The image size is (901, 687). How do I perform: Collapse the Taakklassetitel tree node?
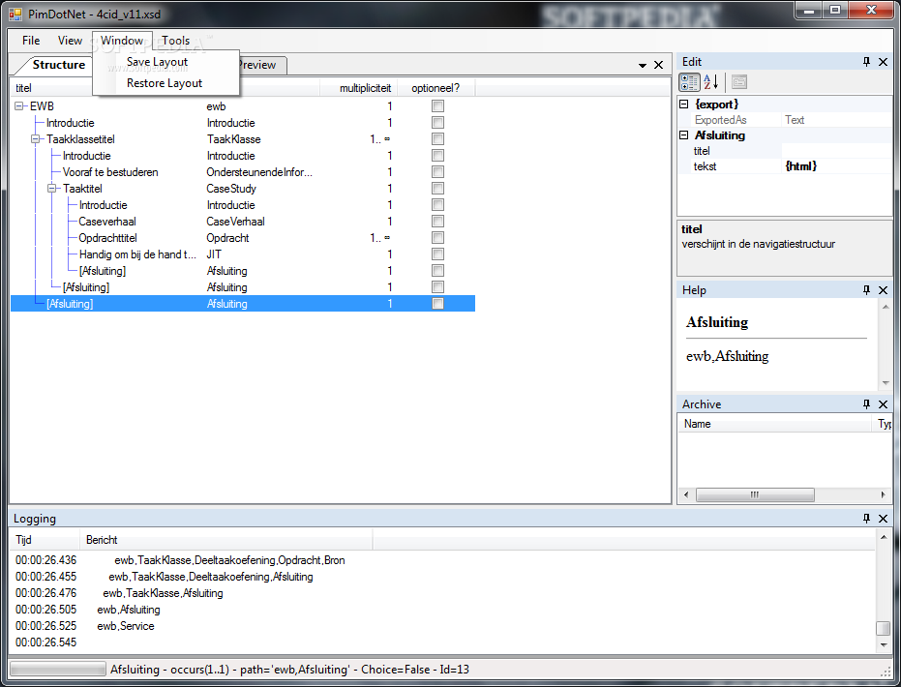[36, 139]
